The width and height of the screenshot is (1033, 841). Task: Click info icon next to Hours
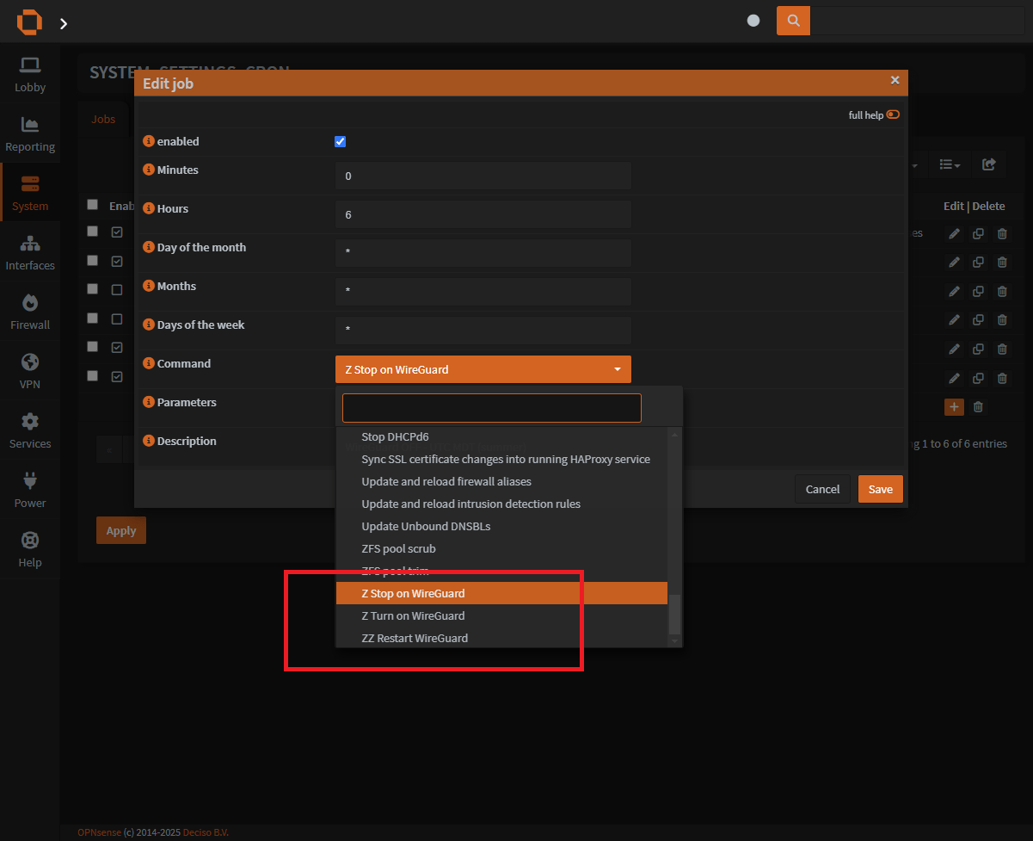tap(148, 208)
